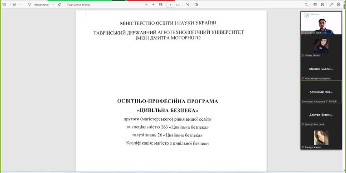The height and width of the screenshot is (173, 346).
Task: Print the PDF document
Action: [x=315, y=4]
